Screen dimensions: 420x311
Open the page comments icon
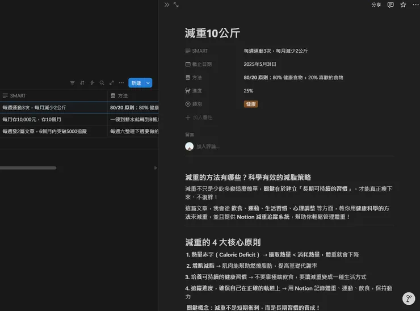pyautogui.click(x=390, y=5)
